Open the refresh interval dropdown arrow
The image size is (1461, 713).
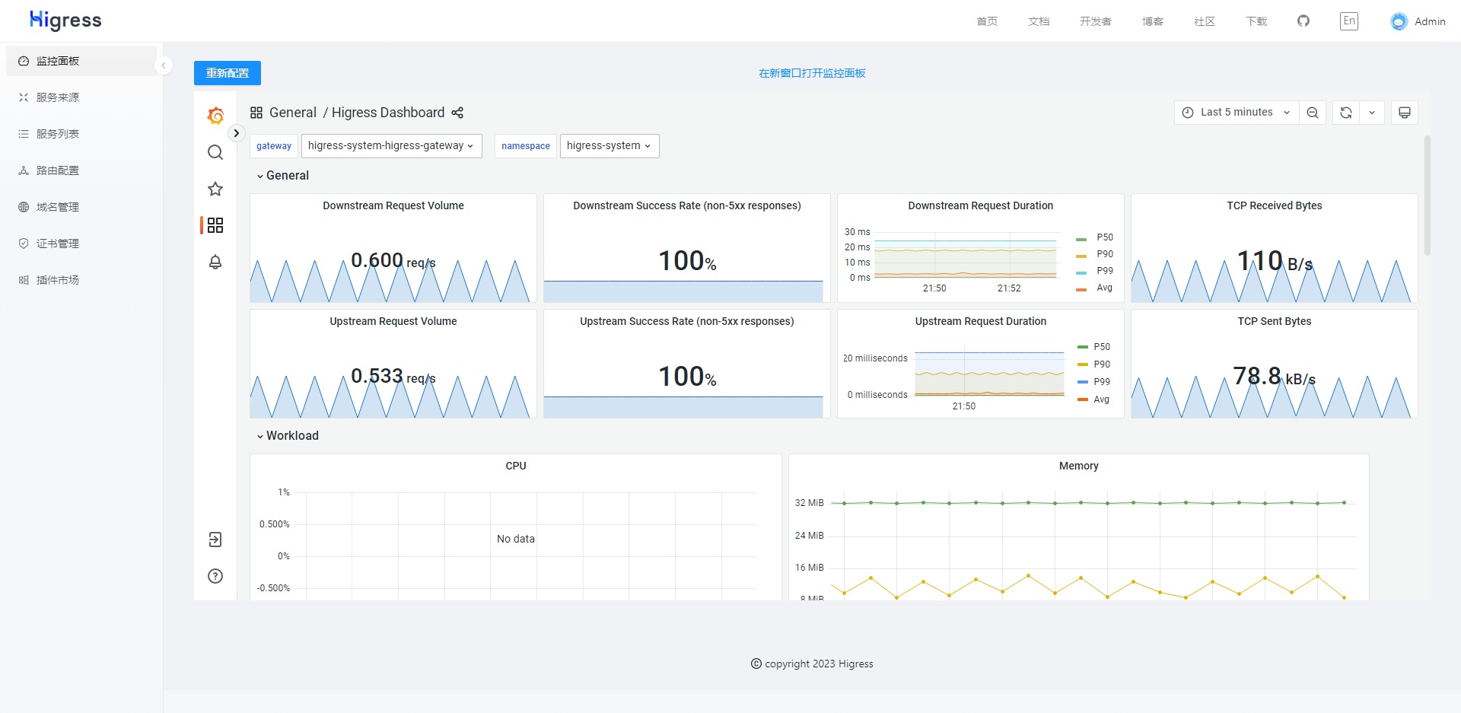[1372, 113]
